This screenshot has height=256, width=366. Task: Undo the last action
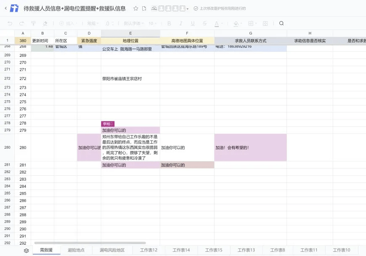(x=10, y=23)
